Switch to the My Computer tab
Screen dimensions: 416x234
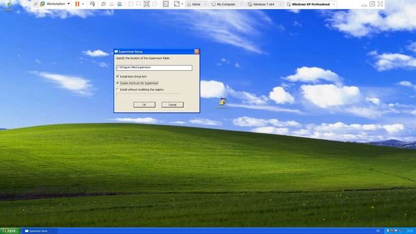[226, 5]
